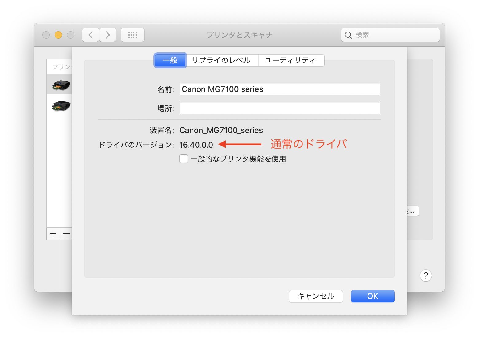Click the device name Canon_MG7100_series text
The width and height of the screenshot is (479, 337).
[221, 131]
